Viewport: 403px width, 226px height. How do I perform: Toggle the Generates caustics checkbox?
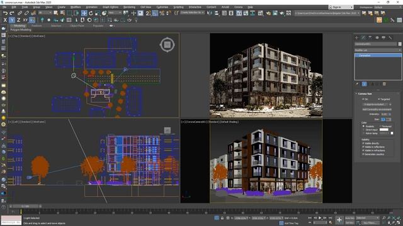point(363,154)
